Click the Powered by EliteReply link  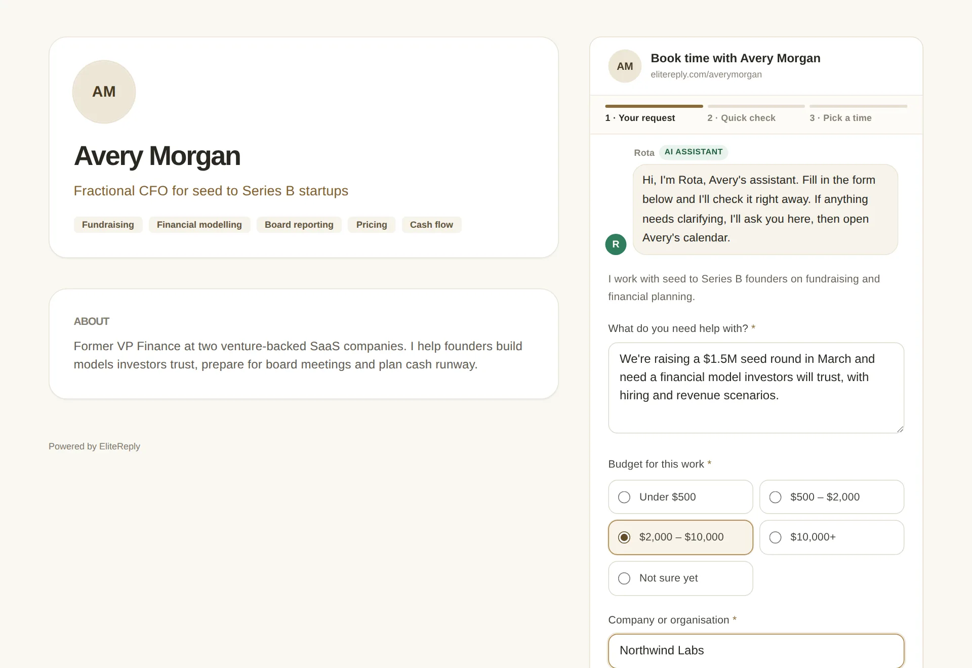tap(94, 446)
